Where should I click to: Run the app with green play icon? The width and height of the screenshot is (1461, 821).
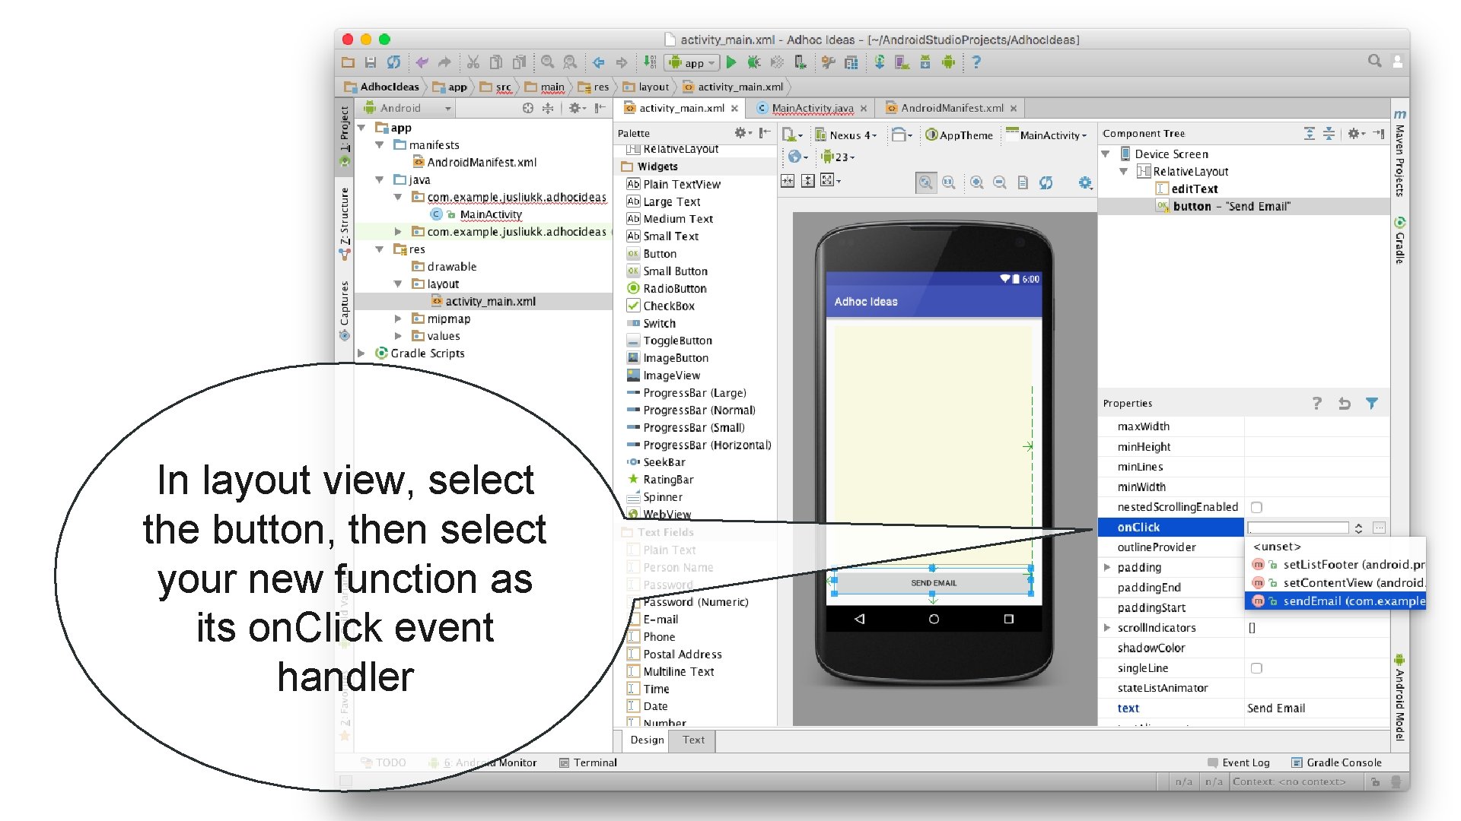coord(731,62)
